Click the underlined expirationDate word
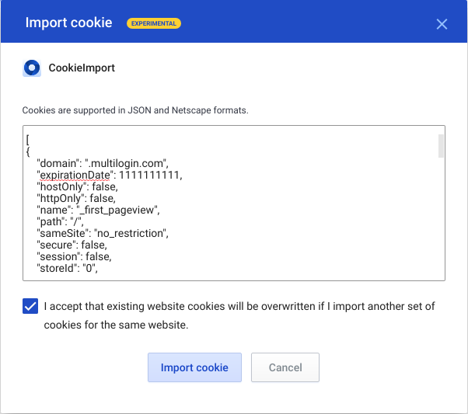Screen dimensions: 468x414 pyautogui.click(x=75, y=175)
